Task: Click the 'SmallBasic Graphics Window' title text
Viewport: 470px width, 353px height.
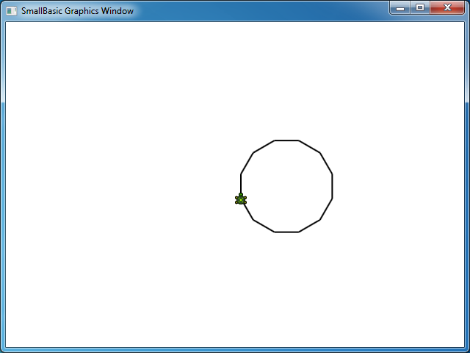Action: coord(77,11)
